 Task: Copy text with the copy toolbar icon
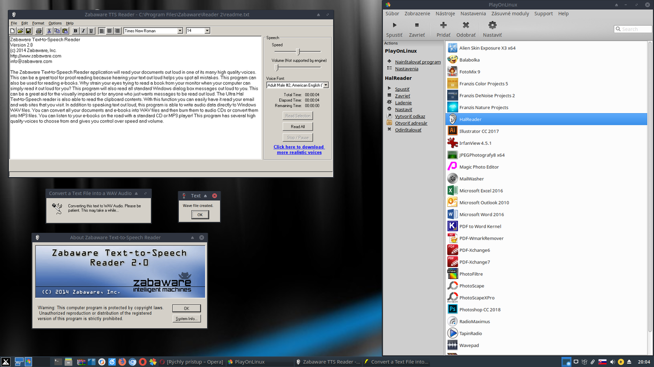pos(57,31)
